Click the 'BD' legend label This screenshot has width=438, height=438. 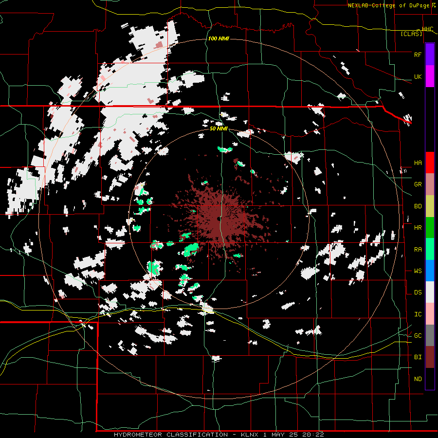click(x=418, y=206)
